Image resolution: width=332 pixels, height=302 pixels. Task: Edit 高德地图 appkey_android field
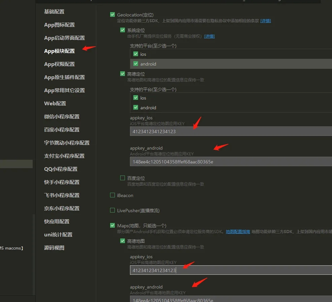coord(231,299)
